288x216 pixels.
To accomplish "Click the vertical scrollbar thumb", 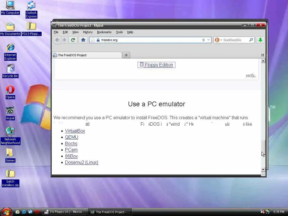I will pos(263,149).
